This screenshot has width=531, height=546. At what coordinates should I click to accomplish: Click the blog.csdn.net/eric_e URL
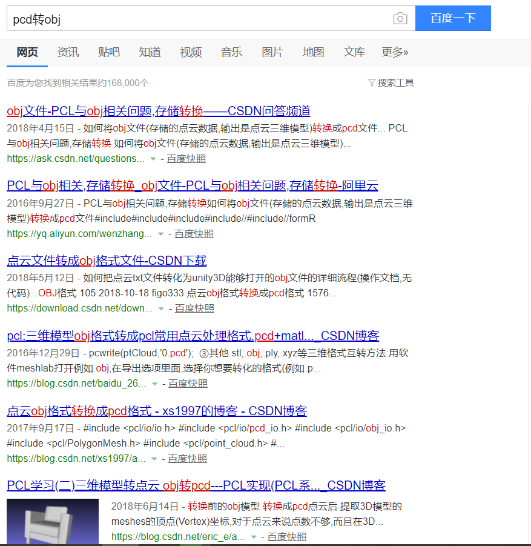tap(178, 536)
